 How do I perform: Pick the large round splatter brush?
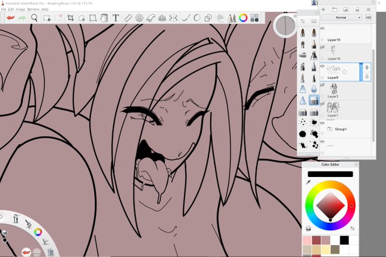click(x=303, y=134)
